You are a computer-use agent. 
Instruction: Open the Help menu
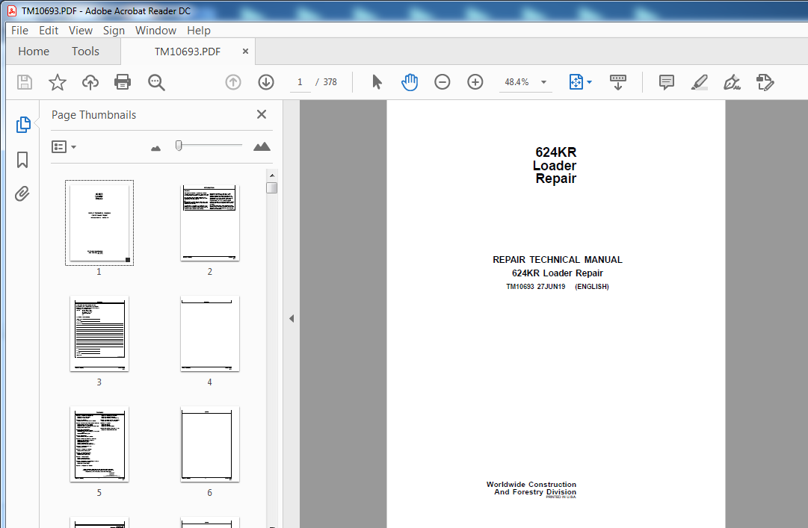[198, 31]
